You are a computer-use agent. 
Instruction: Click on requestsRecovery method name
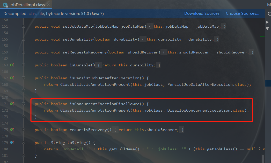tap(88, 130)
